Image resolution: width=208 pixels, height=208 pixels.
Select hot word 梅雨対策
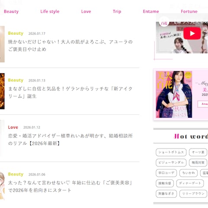click(198, 162)
